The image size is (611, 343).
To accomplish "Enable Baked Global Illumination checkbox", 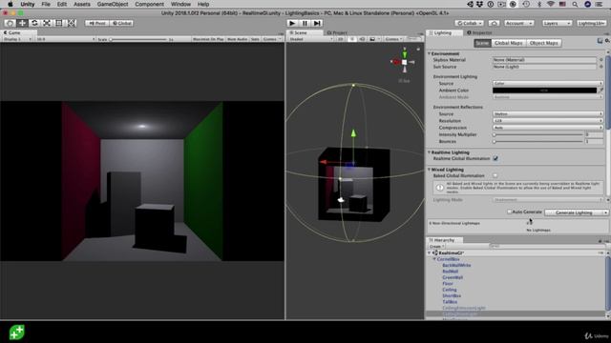I will 495,175.
